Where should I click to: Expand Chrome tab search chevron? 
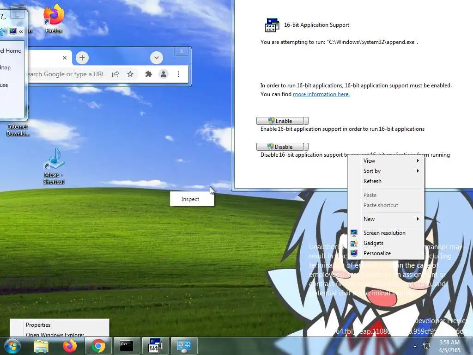157,58
